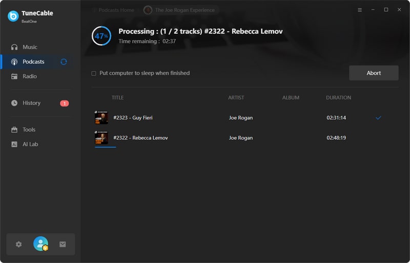410x263 pixels.
Task: Click the ARTIST column header
Action: (x=236, y=98)
